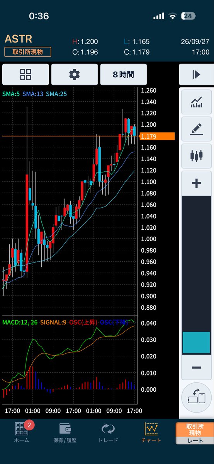Tap the 1.000 price axis label
214x464 pixels.
tap(149, 239)
